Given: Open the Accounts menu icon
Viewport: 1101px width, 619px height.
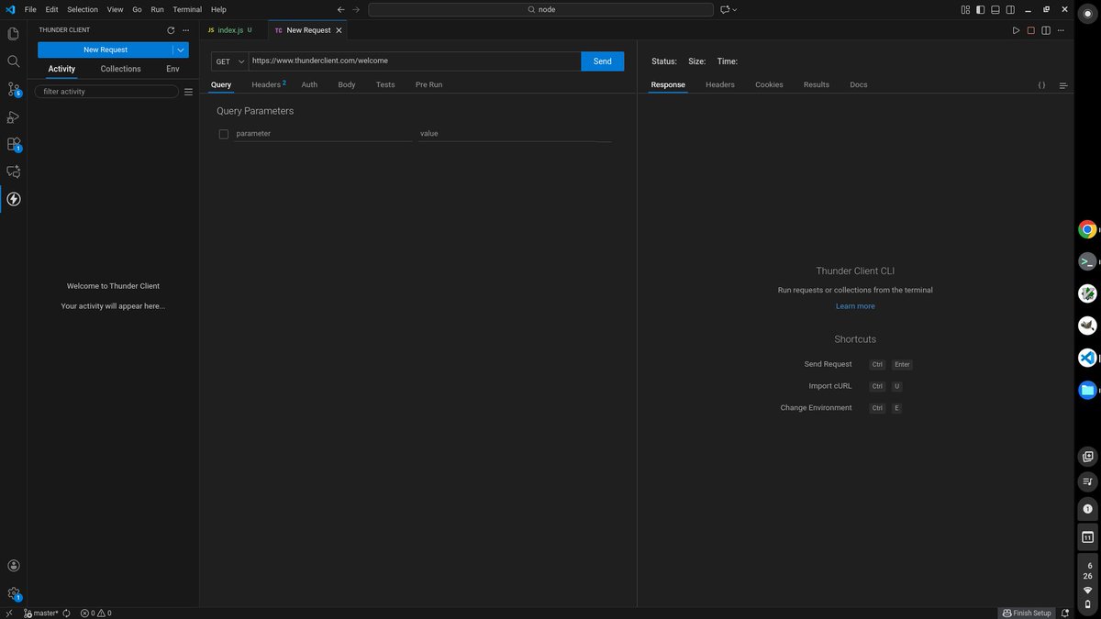Looking at the screenshot, I should point(13,566).
